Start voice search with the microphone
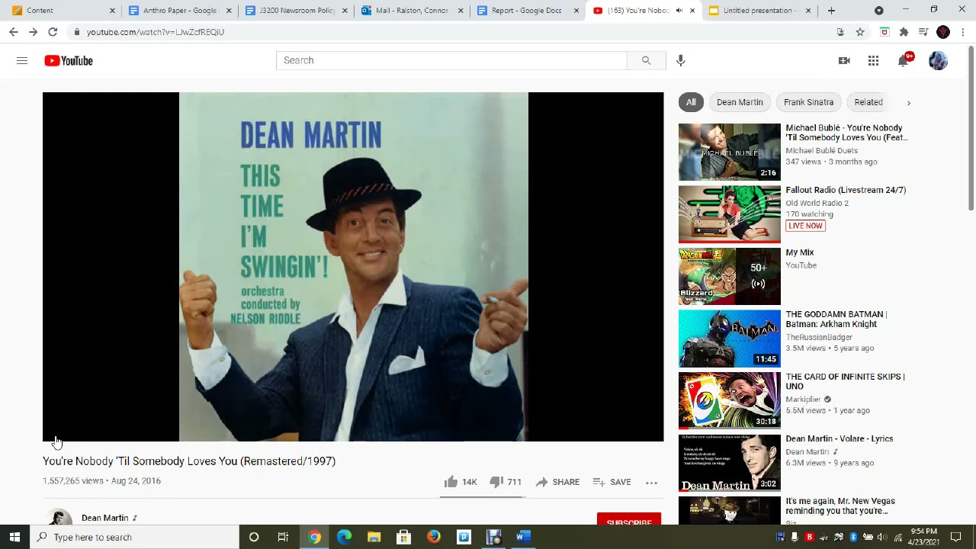 pyautogui.click(x=681, y=60)
